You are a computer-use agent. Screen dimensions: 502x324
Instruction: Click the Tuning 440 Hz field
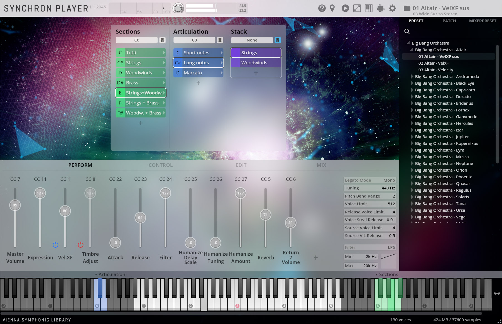[x=370, y=188]
